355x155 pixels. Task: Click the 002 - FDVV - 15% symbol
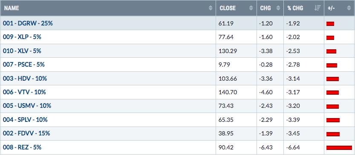click(26, 133)
